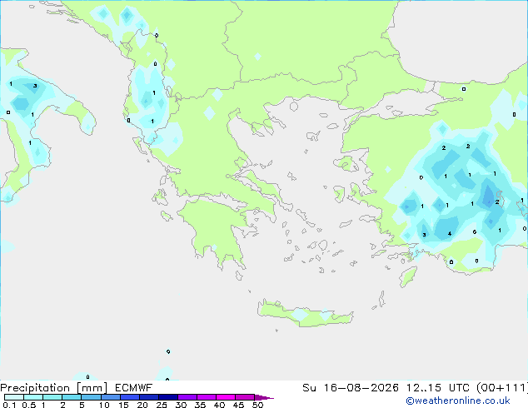The height and width of the screenshot is (408, 528).
Task: Click the "Precipitation [mm]" title label
Action: pos(53,388)
